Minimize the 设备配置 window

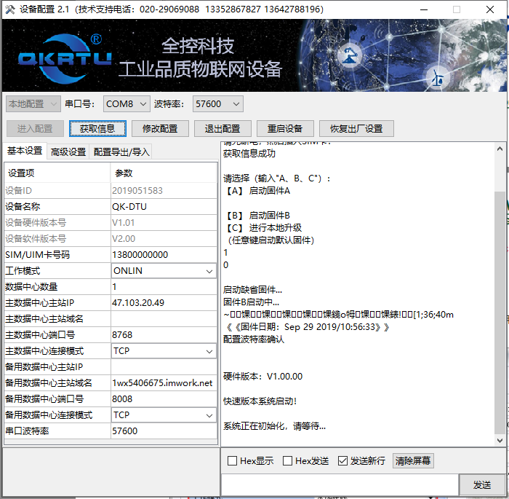tap(424, 9)
